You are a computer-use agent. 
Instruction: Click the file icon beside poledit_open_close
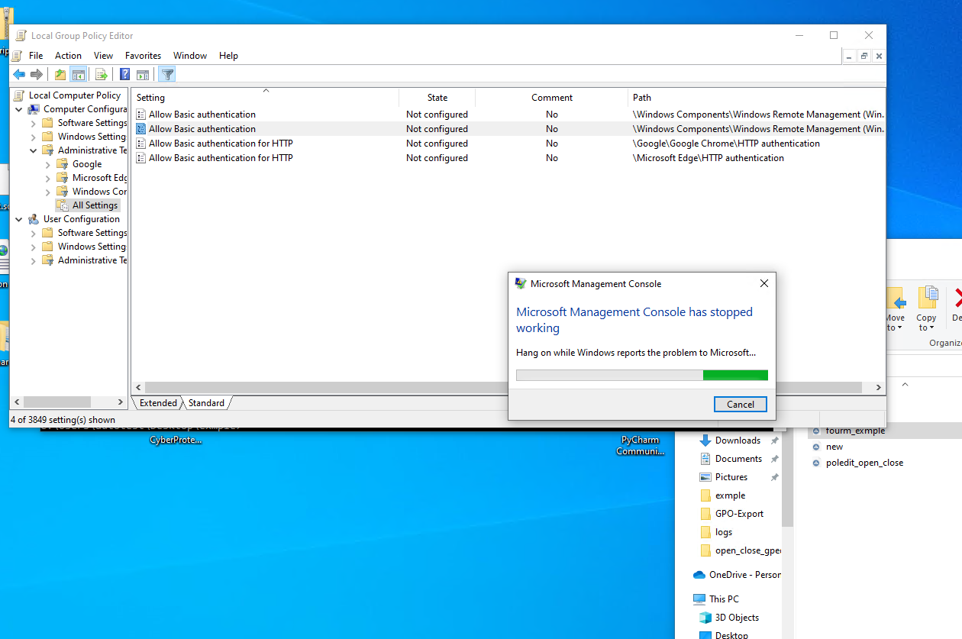coord(816,463)
